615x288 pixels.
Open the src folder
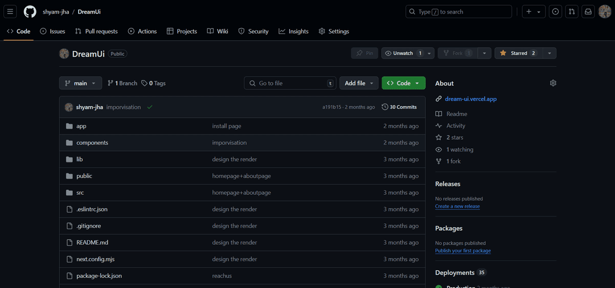(80, 193)
